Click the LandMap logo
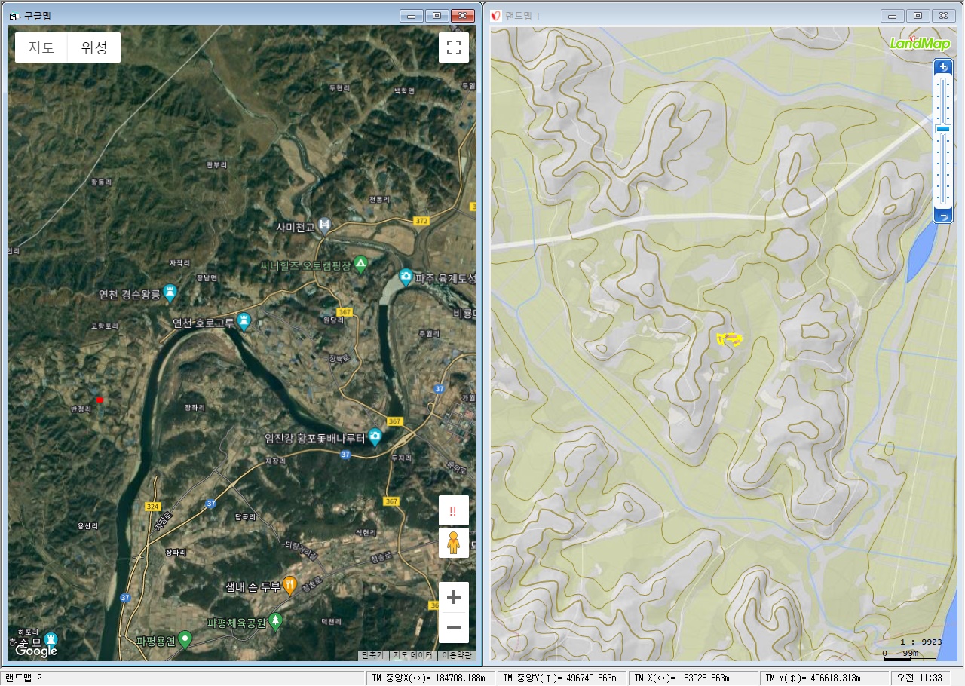 coord(920,43)
